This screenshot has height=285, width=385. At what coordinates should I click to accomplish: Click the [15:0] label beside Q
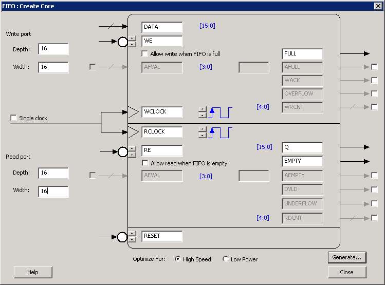[264, 147]
